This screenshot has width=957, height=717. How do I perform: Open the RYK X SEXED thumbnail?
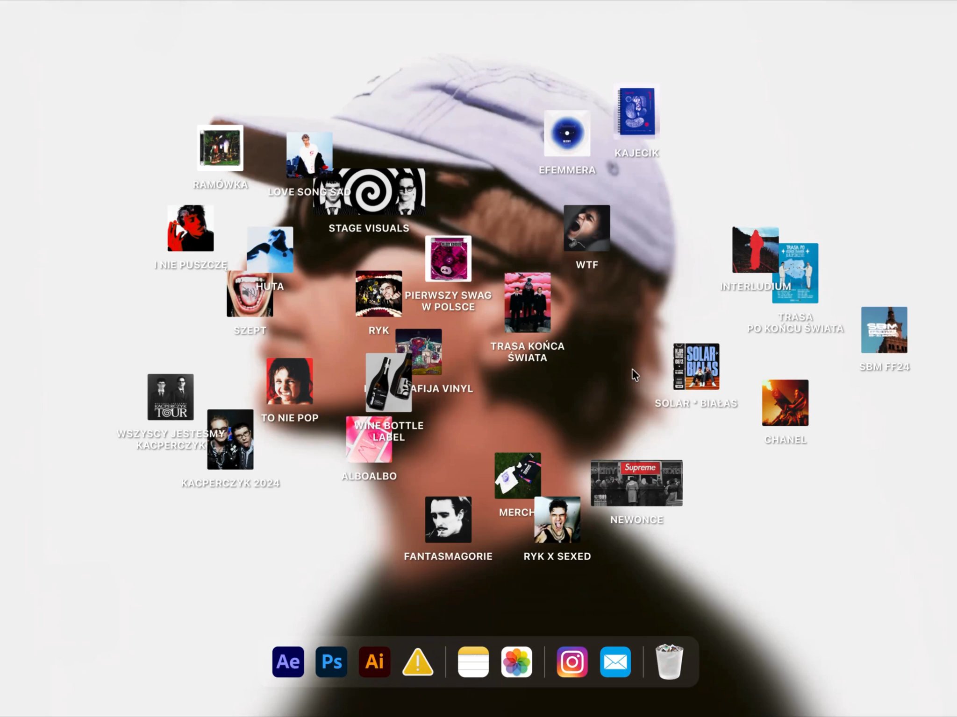tap(557, 520)
